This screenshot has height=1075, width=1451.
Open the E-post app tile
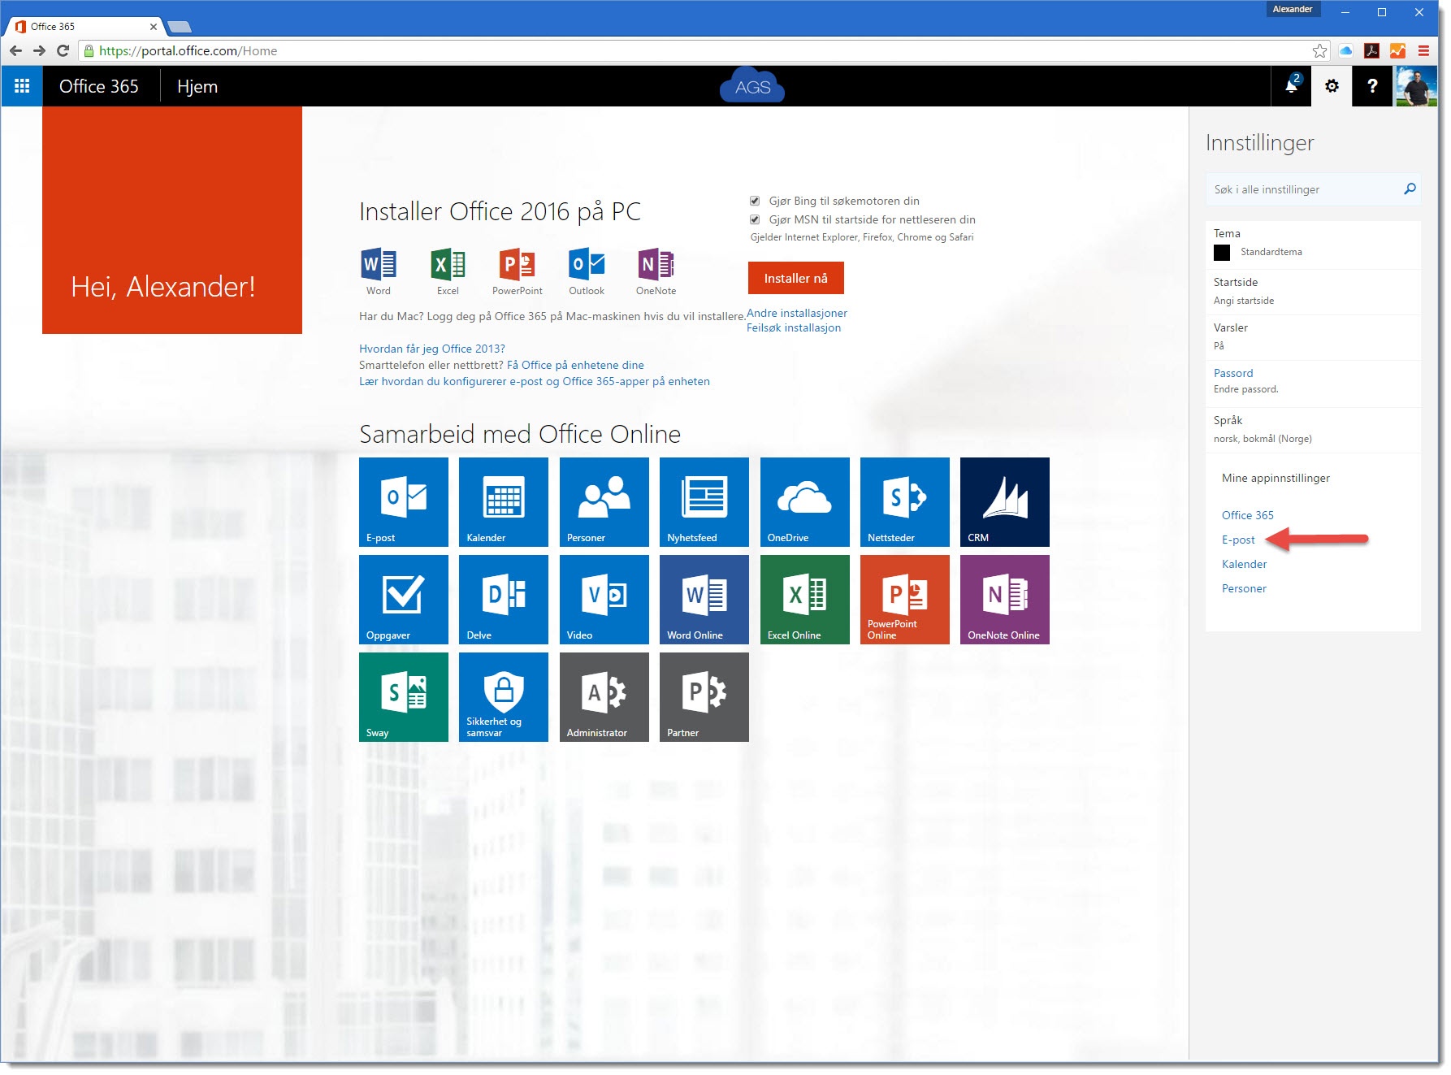click(x=404, y=502)
